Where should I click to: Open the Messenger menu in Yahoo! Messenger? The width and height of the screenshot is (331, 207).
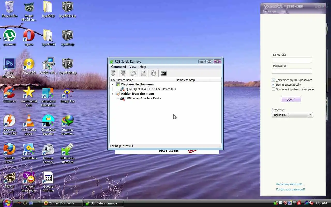pyautogui.click(x=270, y=11)
